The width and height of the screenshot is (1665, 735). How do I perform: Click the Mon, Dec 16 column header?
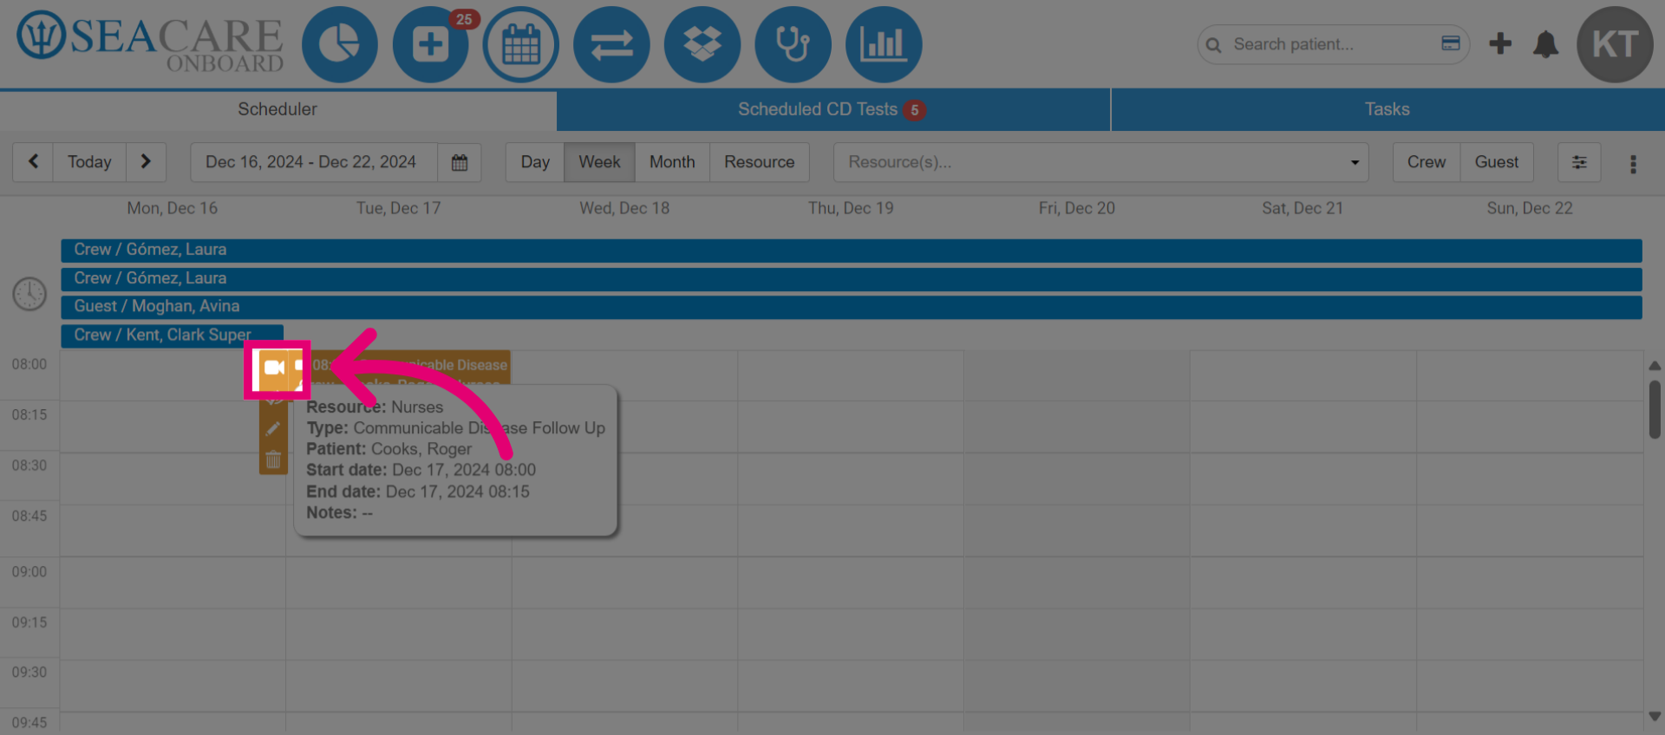(x=173, y=208)
